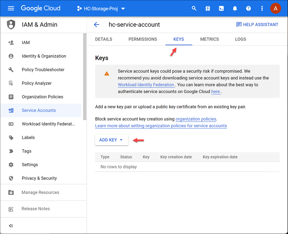Screen dimensions: 288x234
Task: Select the Keys tab
Action: (x=179, y=39)
